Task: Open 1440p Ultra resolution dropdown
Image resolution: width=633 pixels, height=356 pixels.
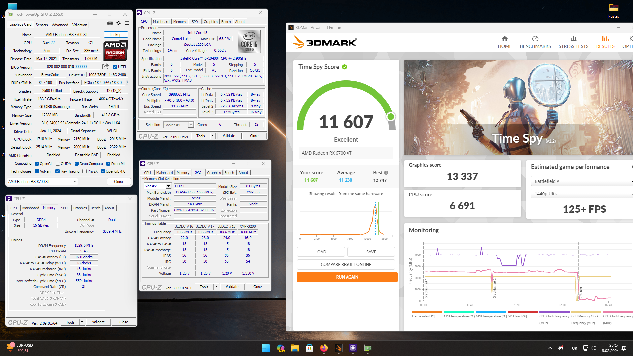Action: pos(582,194)
